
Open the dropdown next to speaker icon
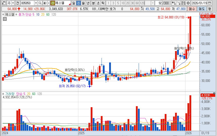49,3
